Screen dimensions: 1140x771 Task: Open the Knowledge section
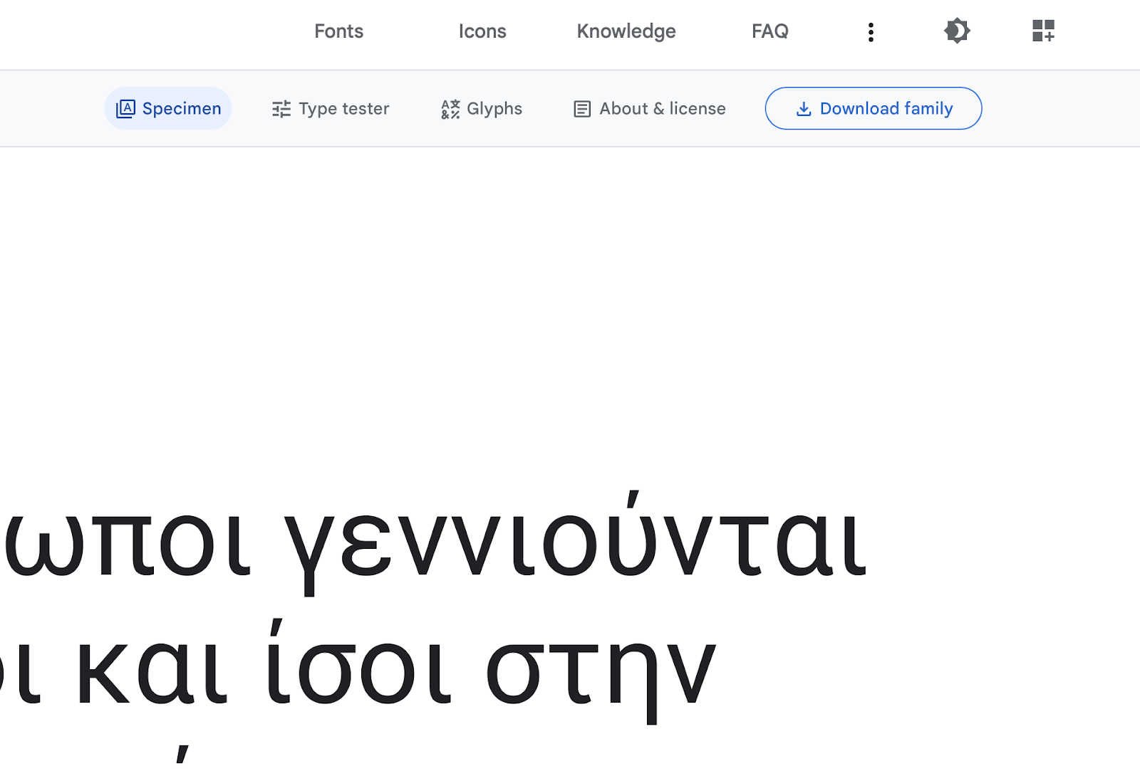[626, 31]
